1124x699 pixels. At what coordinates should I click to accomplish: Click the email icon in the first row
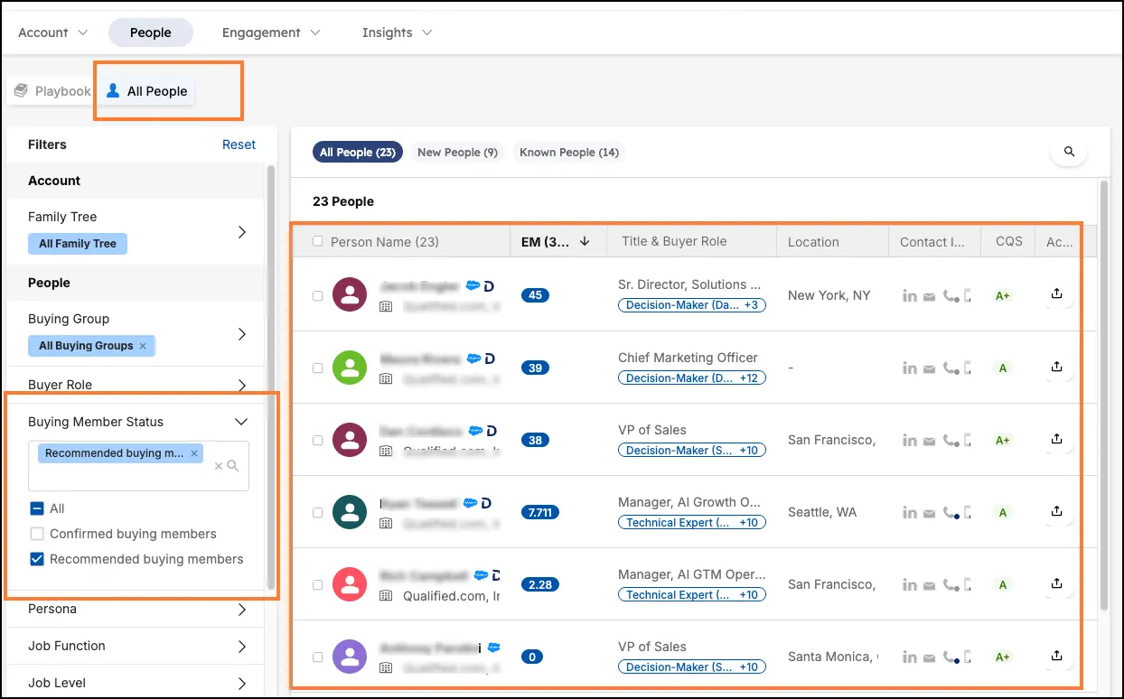pyautogui.click(x=929, y=294)
